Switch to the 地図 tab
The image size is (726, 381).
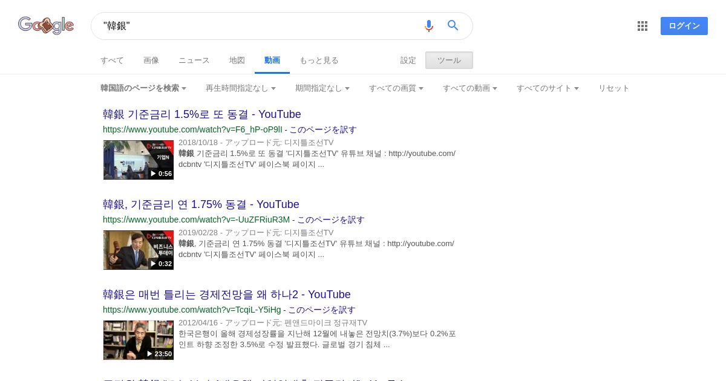[237, 60]
